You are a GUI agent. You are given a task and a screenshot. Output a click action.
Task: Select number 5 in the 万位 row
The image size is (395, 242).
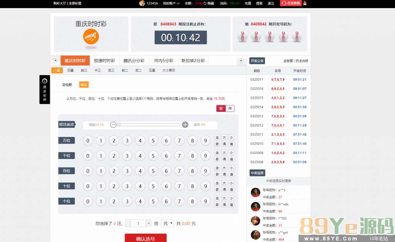click(153, 140)
